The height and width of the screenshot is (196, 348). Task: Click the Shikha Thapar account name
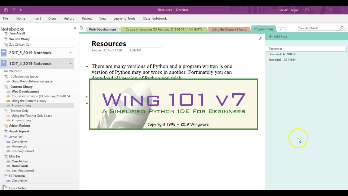coord(289,10)
